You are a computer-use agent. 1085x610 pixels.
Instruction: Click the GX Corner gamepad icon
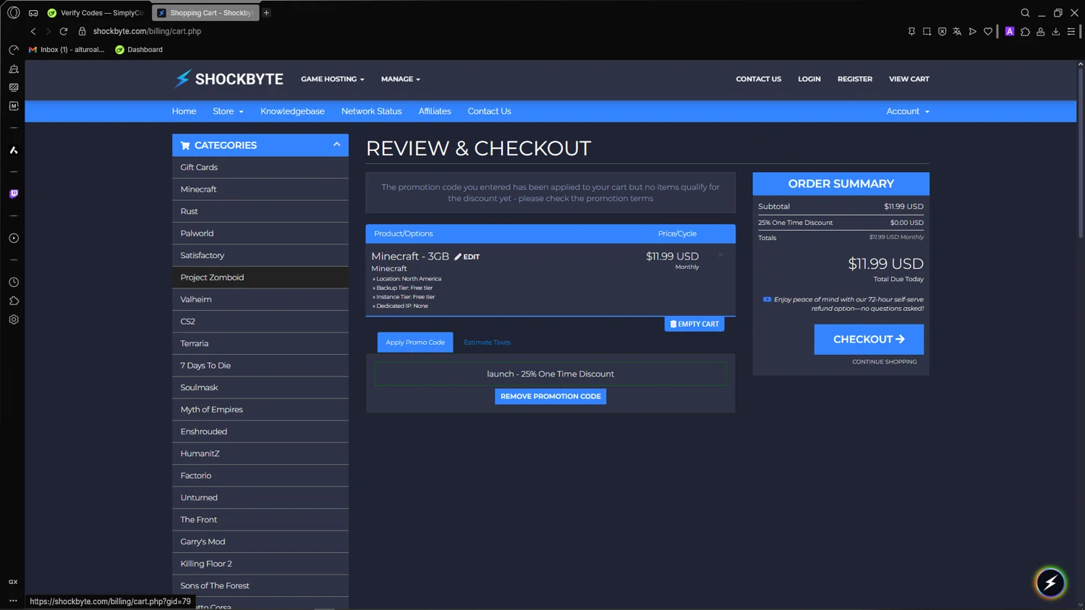[33, 13]
